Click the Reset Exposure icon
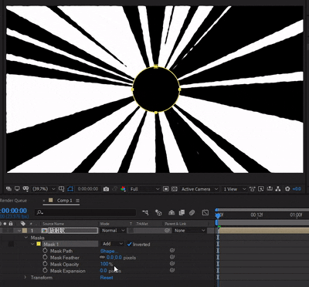This screenshot has width=309, height=287. (287, 189)
